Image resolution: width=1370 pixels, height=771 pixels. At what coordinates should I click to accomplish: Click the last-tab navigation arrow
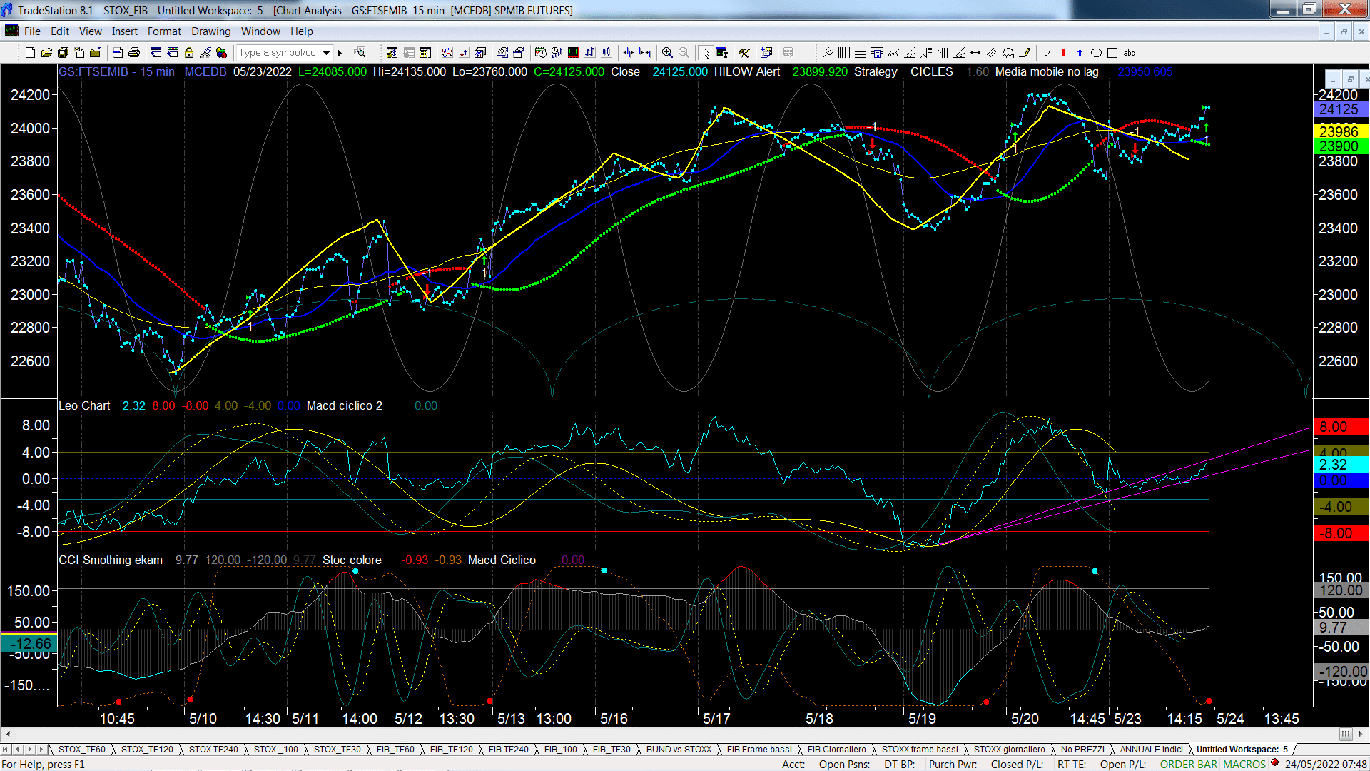pos(41,750)
